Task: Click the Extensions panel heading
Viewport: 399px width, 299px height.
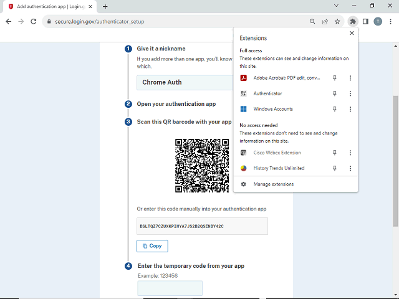Action: click(x=253, y=38)
